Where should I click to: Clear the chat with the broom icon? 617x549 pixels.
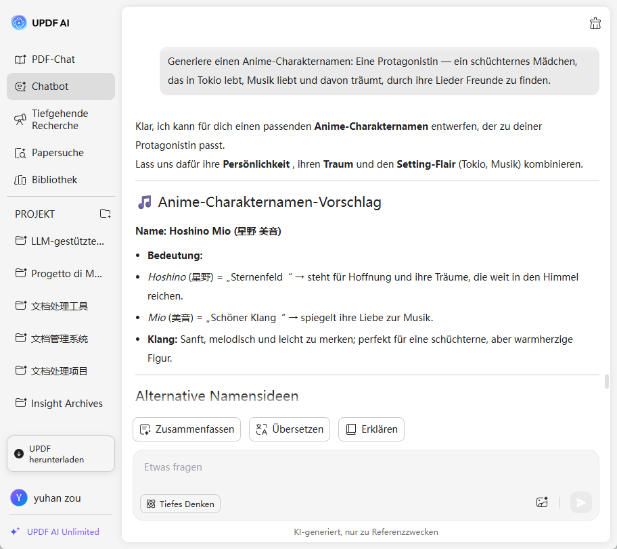pos(595,23)
